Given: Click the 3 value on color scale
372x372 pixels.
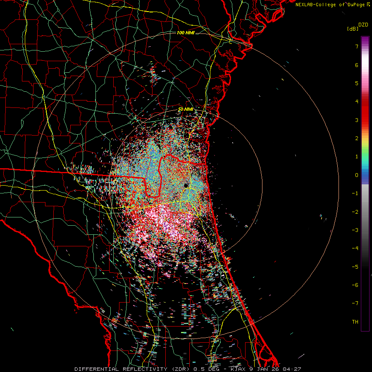Looking at the screenshot, I should (x=357, y=120).
